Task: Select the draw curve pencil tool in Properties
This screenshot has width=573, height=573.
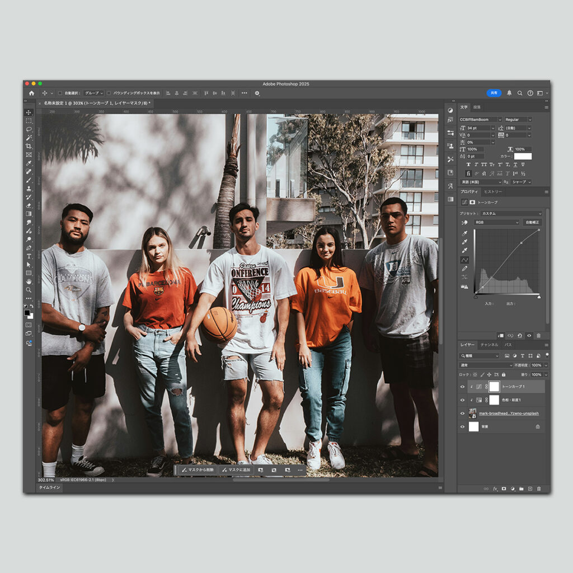Action: click(x=464, y=269)
